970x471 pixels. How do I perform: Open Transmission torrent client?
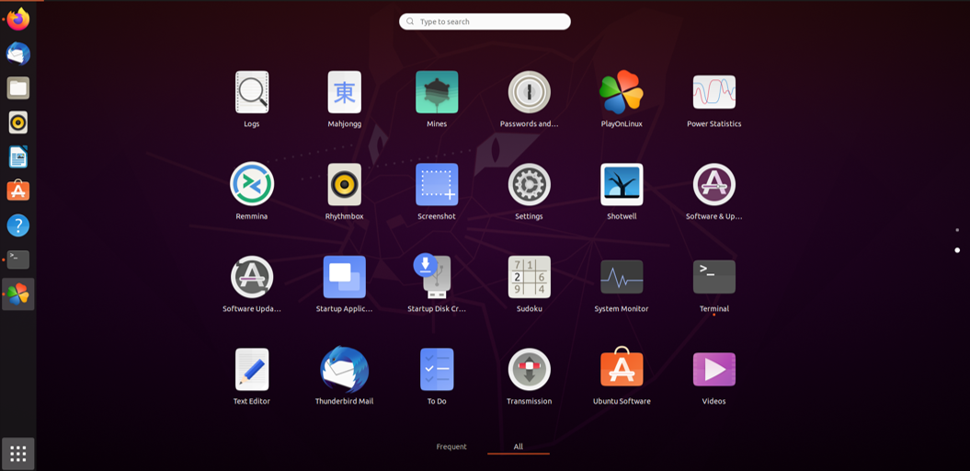click(530, 370)
